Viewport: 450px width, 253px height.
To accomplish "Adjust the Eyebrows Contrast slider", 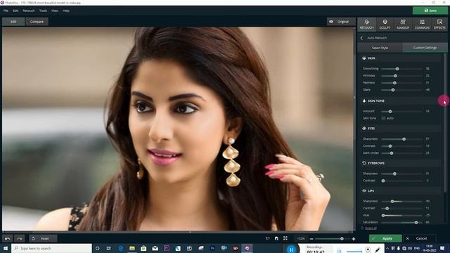I will pos(401,181).
